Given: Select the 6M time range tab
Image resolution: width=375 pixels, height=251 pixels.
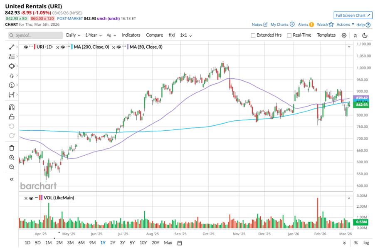Looking at the screenshot, I should [x=81, y=243].
